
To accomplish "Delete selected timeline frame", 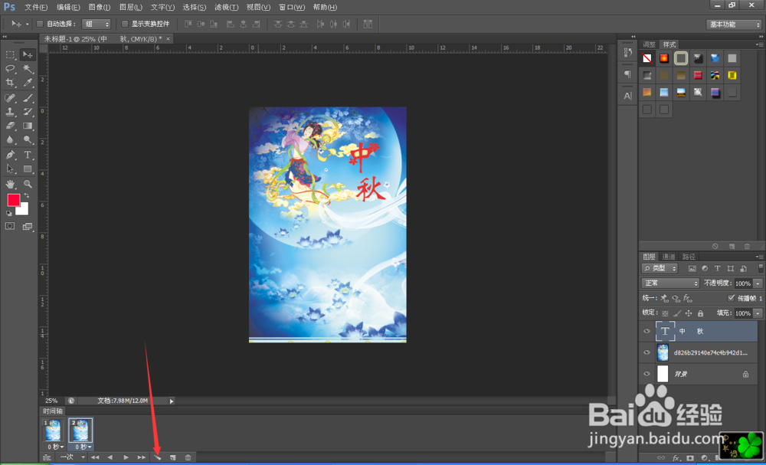I will click(x=188, y=457).
